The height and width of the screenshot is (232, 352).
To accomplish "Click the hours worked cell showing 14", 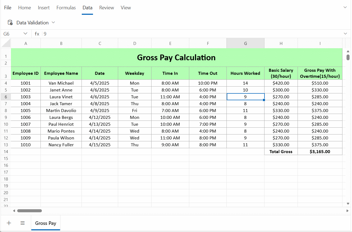I will click(x=245, y=83).
